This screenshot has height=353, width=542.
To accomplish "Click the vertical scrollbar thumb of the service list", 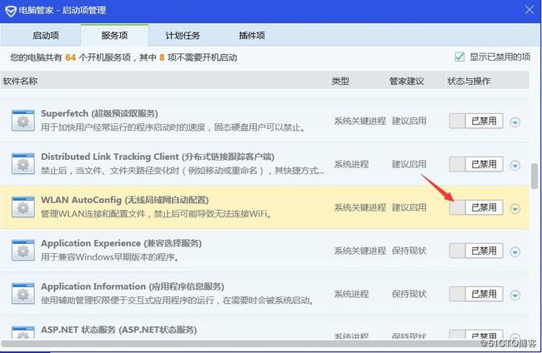I will (x=534, y=176).
